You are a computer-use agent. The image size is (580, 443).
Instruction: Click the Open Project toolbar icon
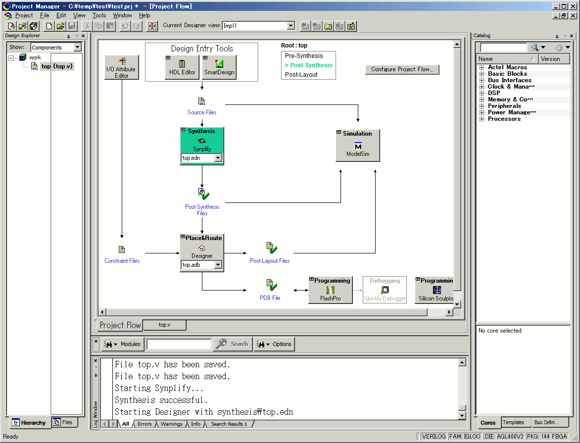23,26
